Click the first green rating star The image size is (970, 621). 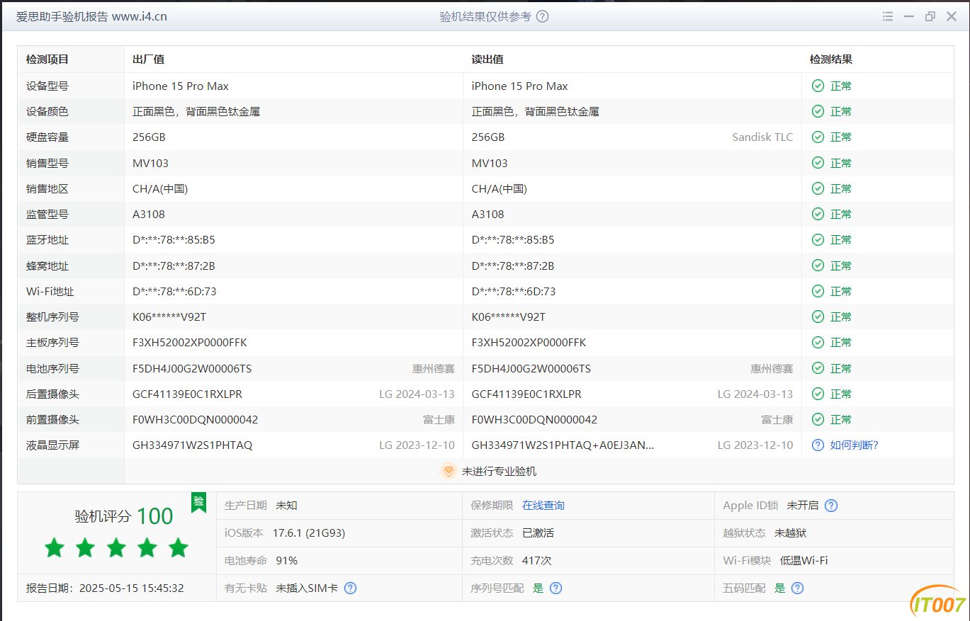54,547
